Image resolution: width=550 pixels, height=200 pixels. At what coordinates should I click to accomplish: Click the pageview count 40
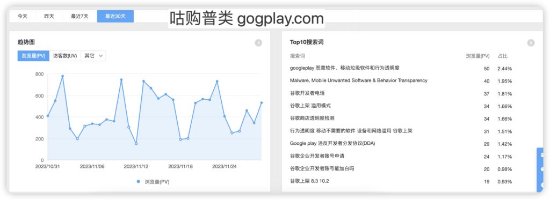[487, 82]
